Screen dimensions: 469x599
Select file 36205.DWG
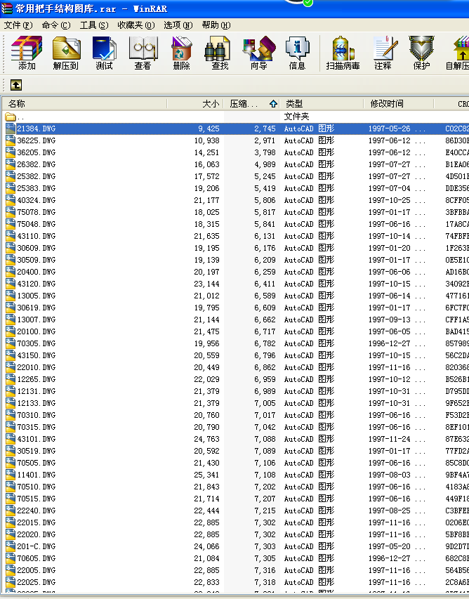coord(36,152)
